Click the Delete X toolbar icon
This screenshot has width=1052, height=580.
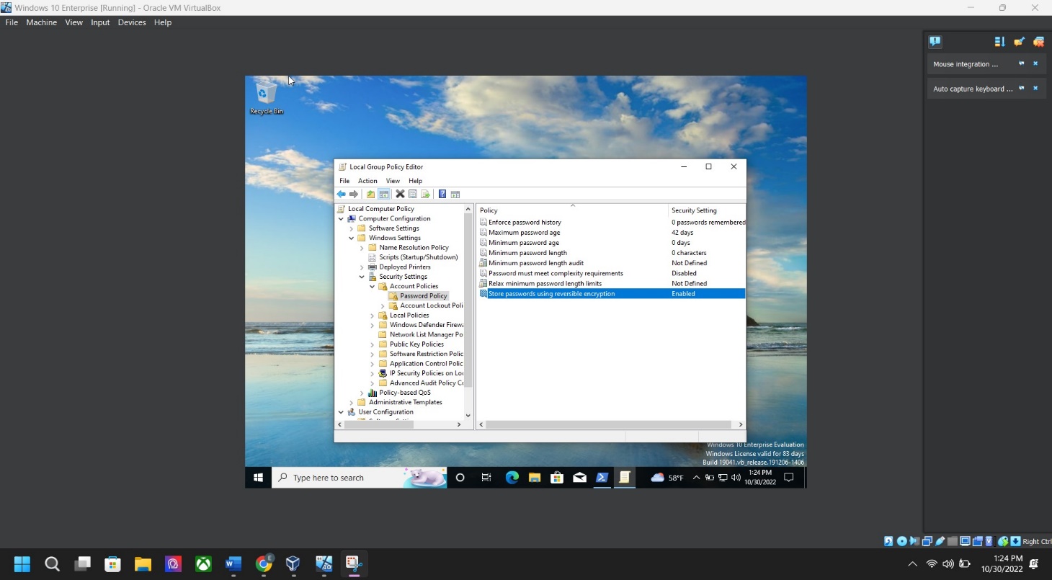click(x=400, y=195)
